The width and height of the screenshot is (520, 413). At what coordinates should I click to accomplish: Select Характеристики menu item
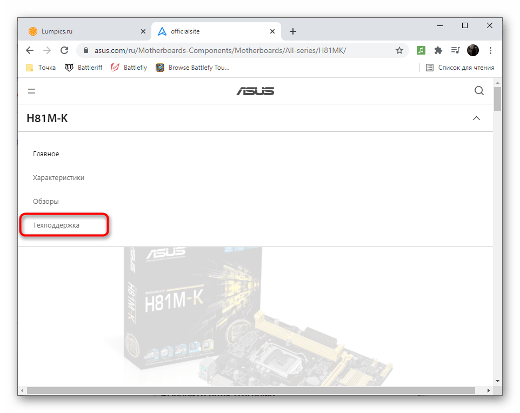[59, 178]
